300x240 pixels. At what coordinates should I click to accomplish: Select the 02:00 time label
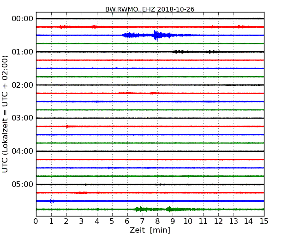(23, 85)
